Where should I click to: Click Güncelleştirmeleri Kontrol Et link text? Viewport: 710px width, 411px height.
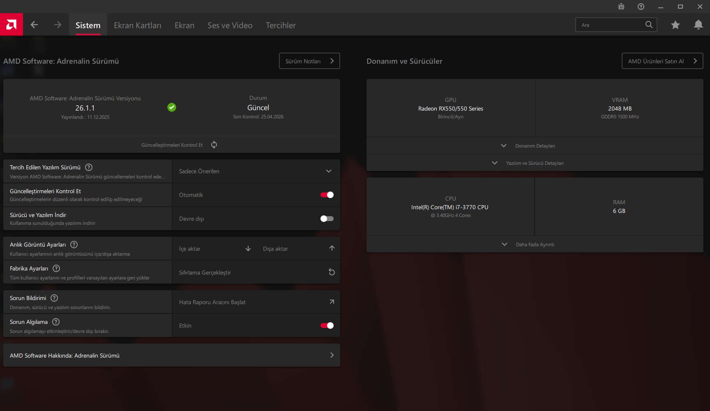[x=172, y=145]
